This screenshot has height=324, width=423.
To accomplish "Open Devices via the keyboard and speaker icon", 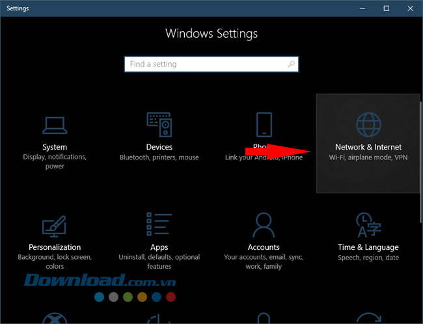I will pyautogui.click(x=159, y=124).
